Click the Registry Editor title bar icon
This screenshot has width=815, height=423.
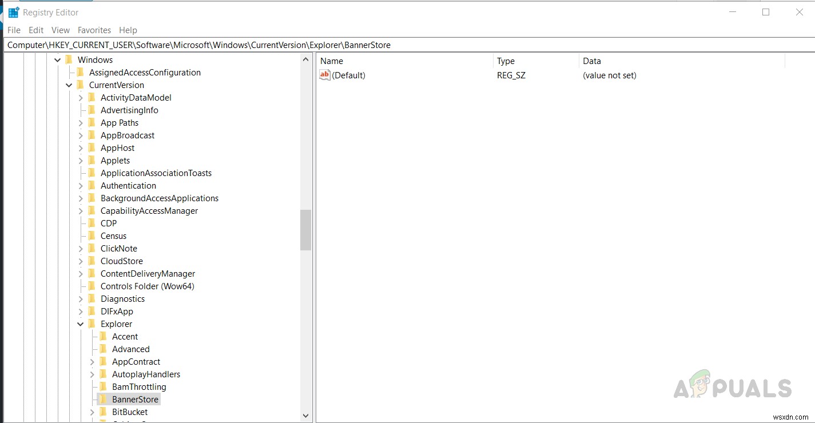[x=14, y=13]
